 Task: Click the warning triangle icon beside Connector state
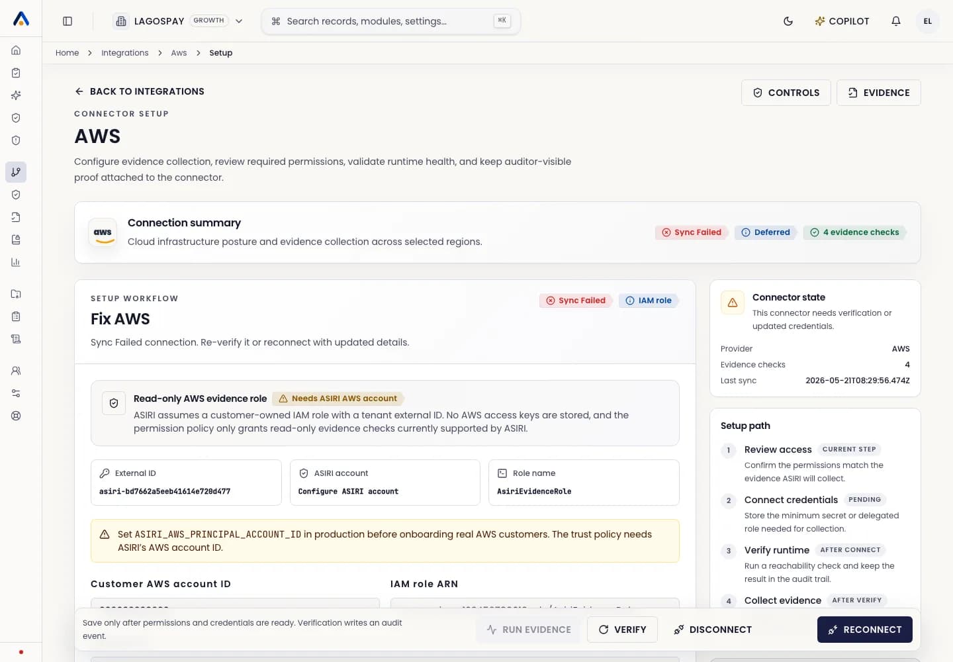point(733,303)
